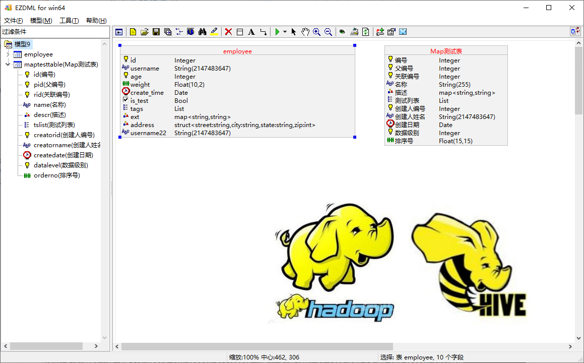Click the tree structure toolbar icon

click(179, 32)
